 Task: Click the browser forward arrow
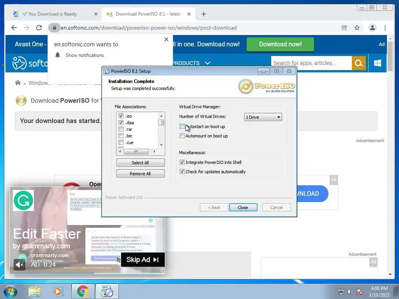click(26, 28)
